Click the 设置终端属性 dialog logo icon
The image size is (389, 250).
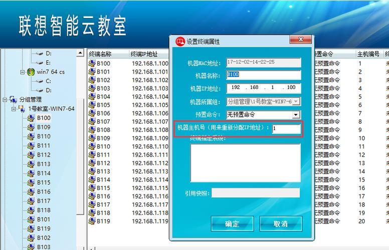click(x=180, y=41)
